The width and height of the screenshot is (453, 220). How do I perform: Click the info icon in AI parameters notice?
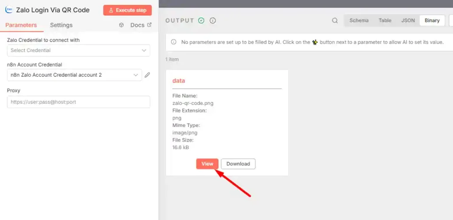(x=173, y=42)
